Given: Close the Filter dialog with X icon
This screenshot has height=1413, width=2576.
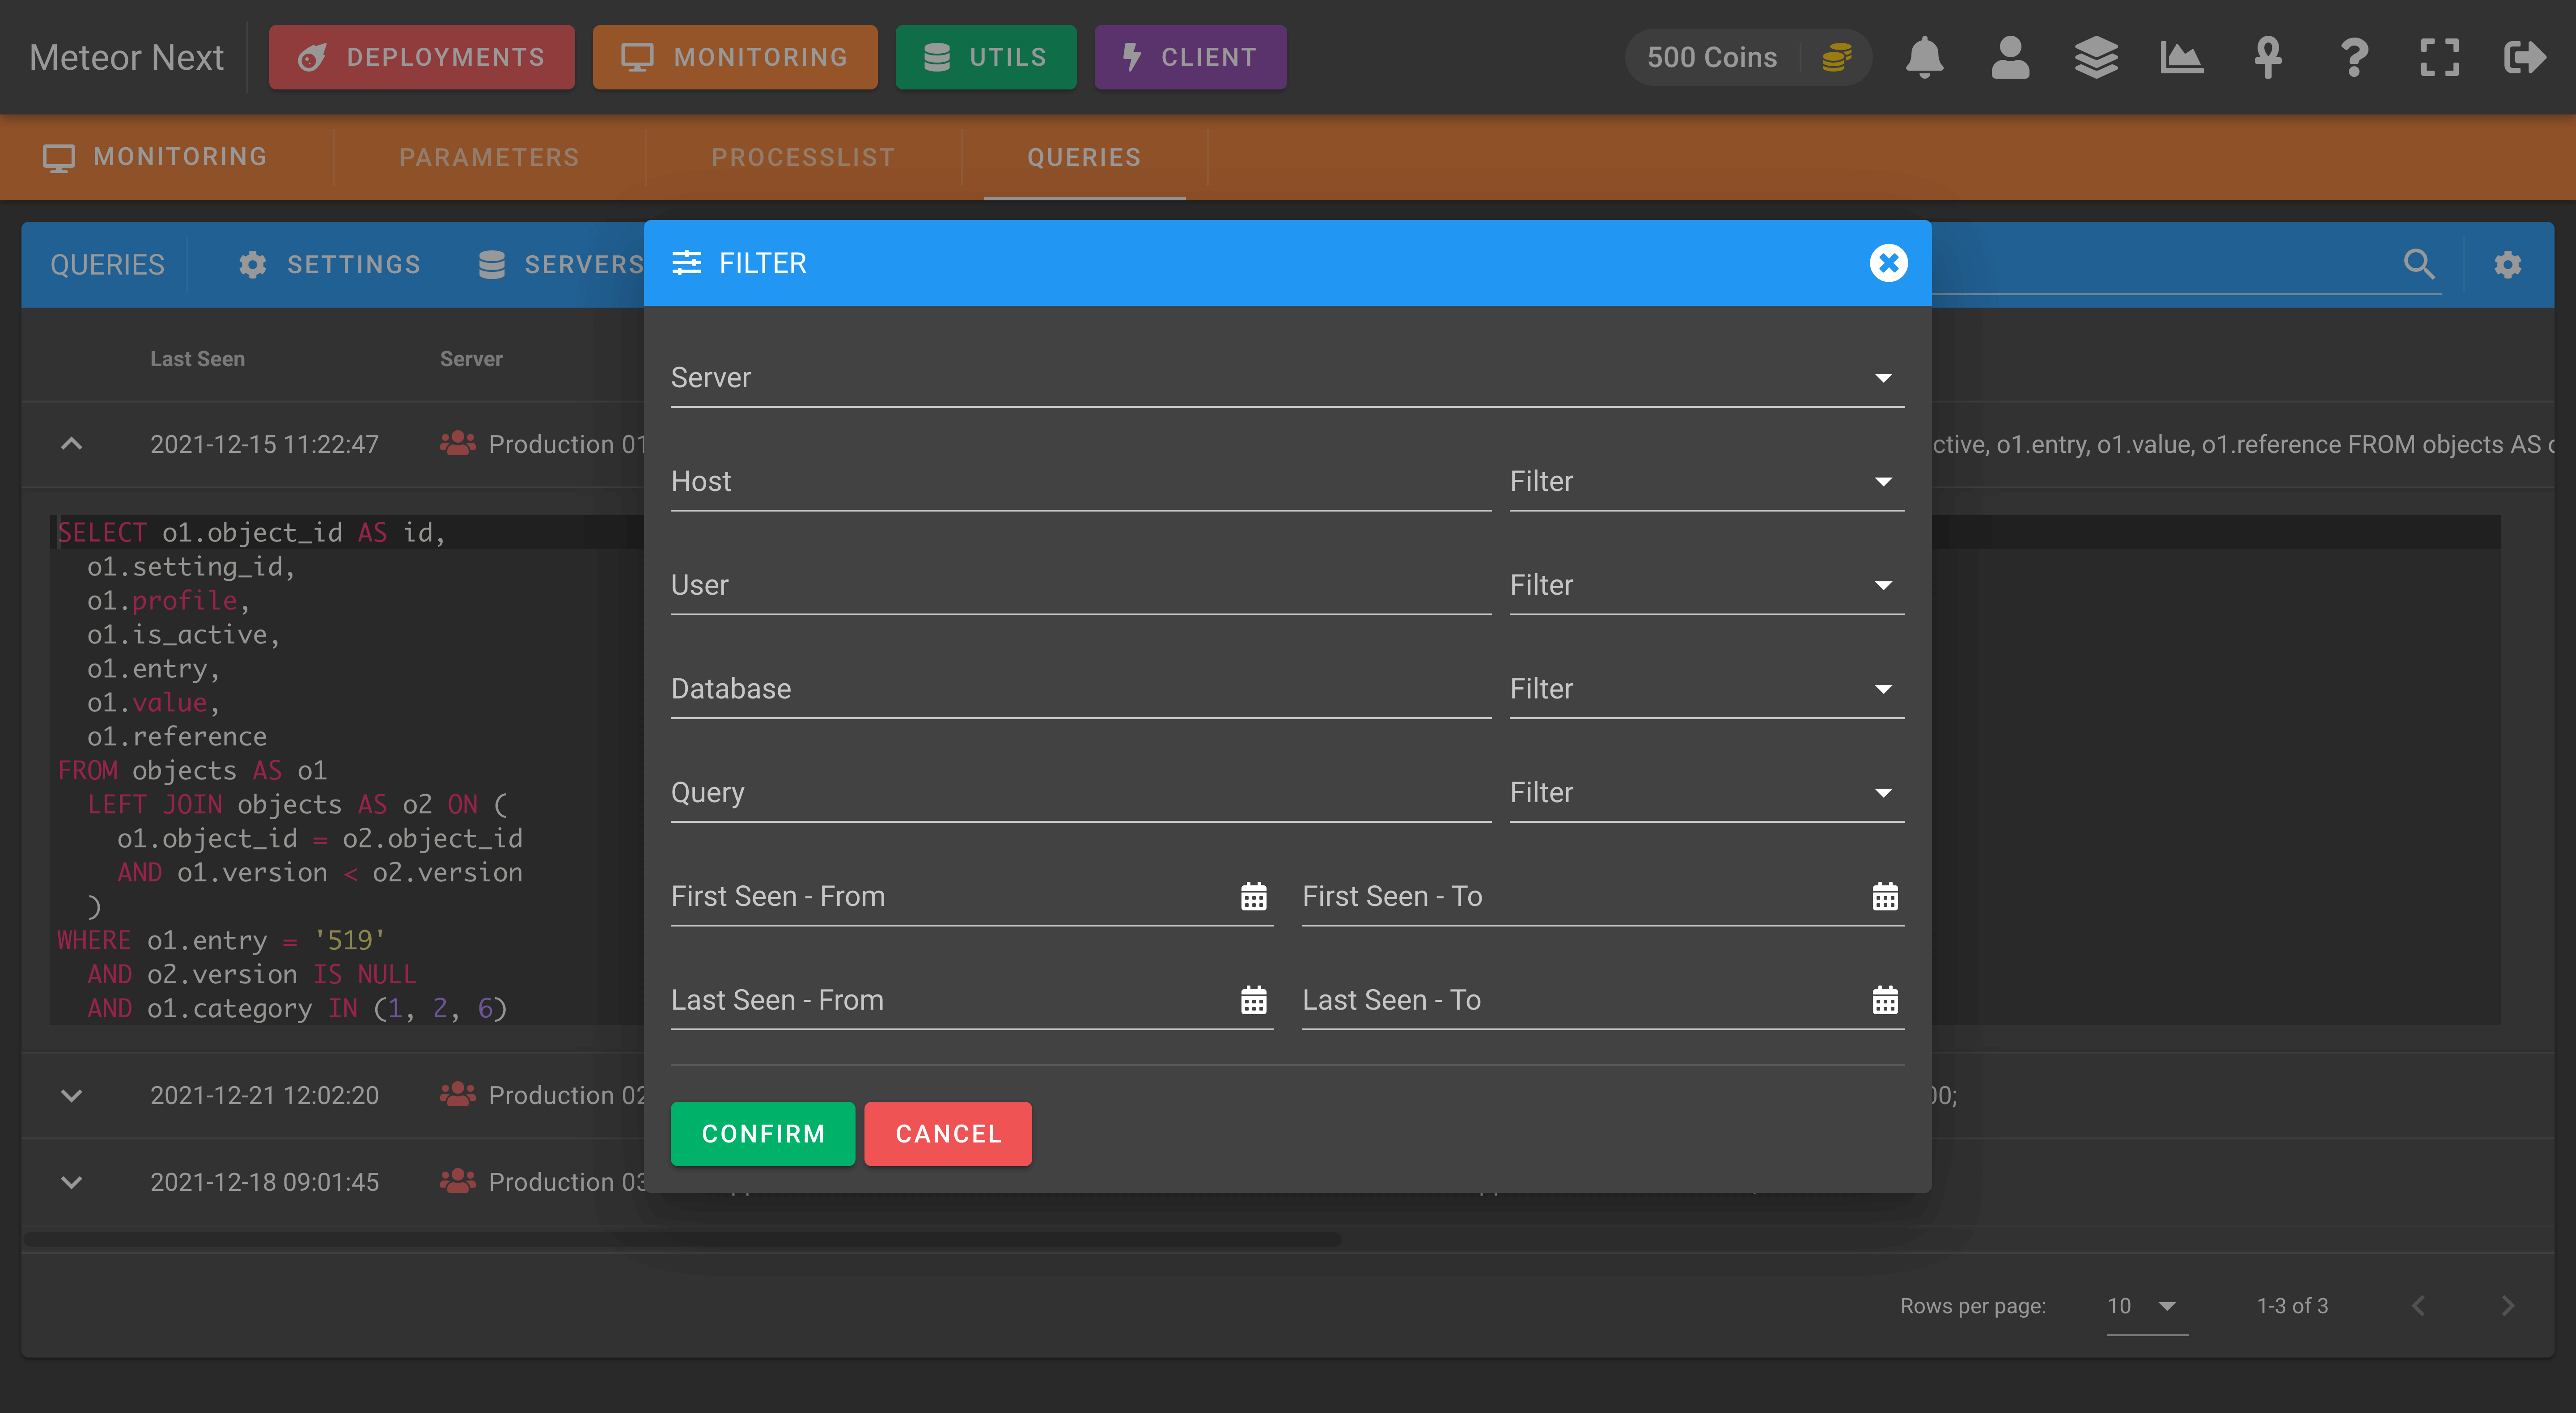Looking at the screenshot, I should [1888, 263].
